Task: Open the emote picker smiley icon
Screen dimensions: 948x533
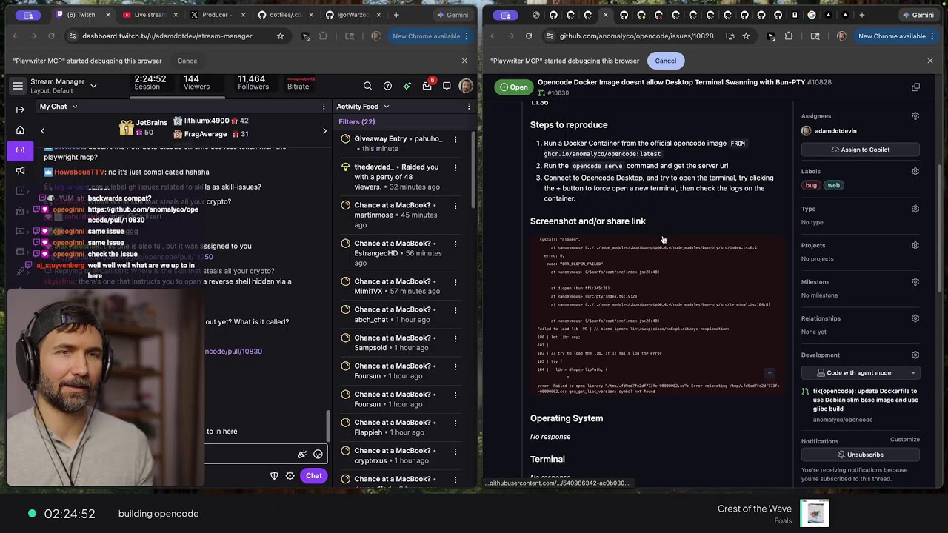Action: point(318,455)
